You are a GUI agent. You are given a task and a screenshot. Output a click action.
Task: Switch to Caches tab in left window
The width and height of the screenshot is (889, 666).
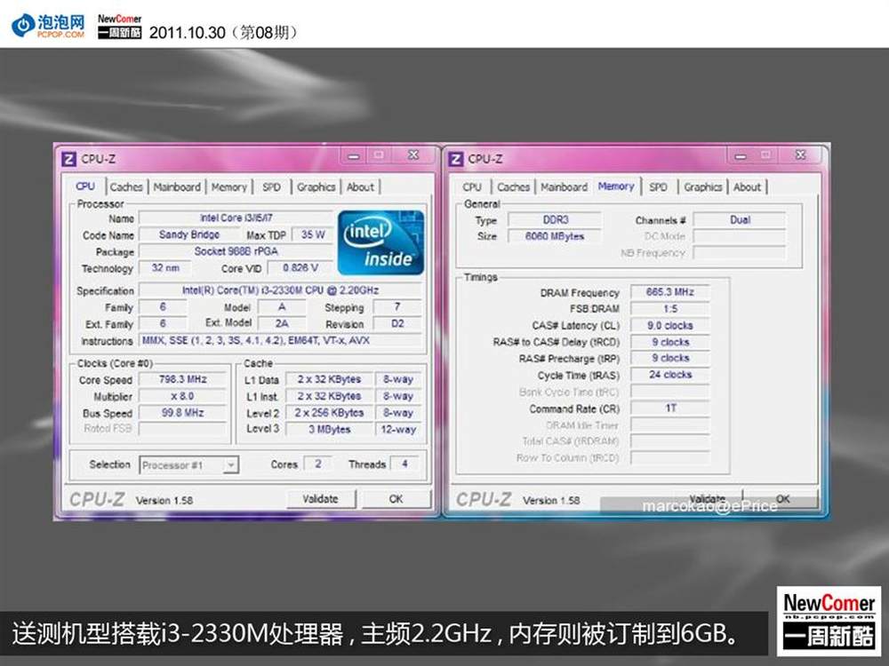(126, 186)
